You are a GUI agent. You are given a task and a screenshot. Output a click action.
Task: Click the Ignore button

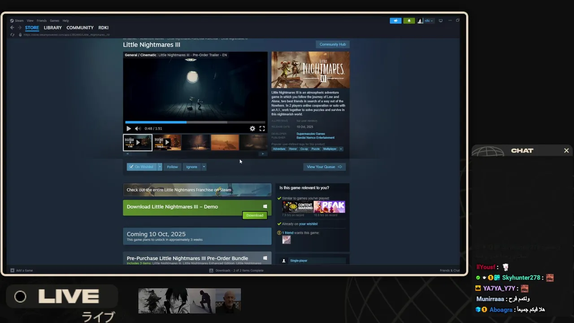(191, 167)
